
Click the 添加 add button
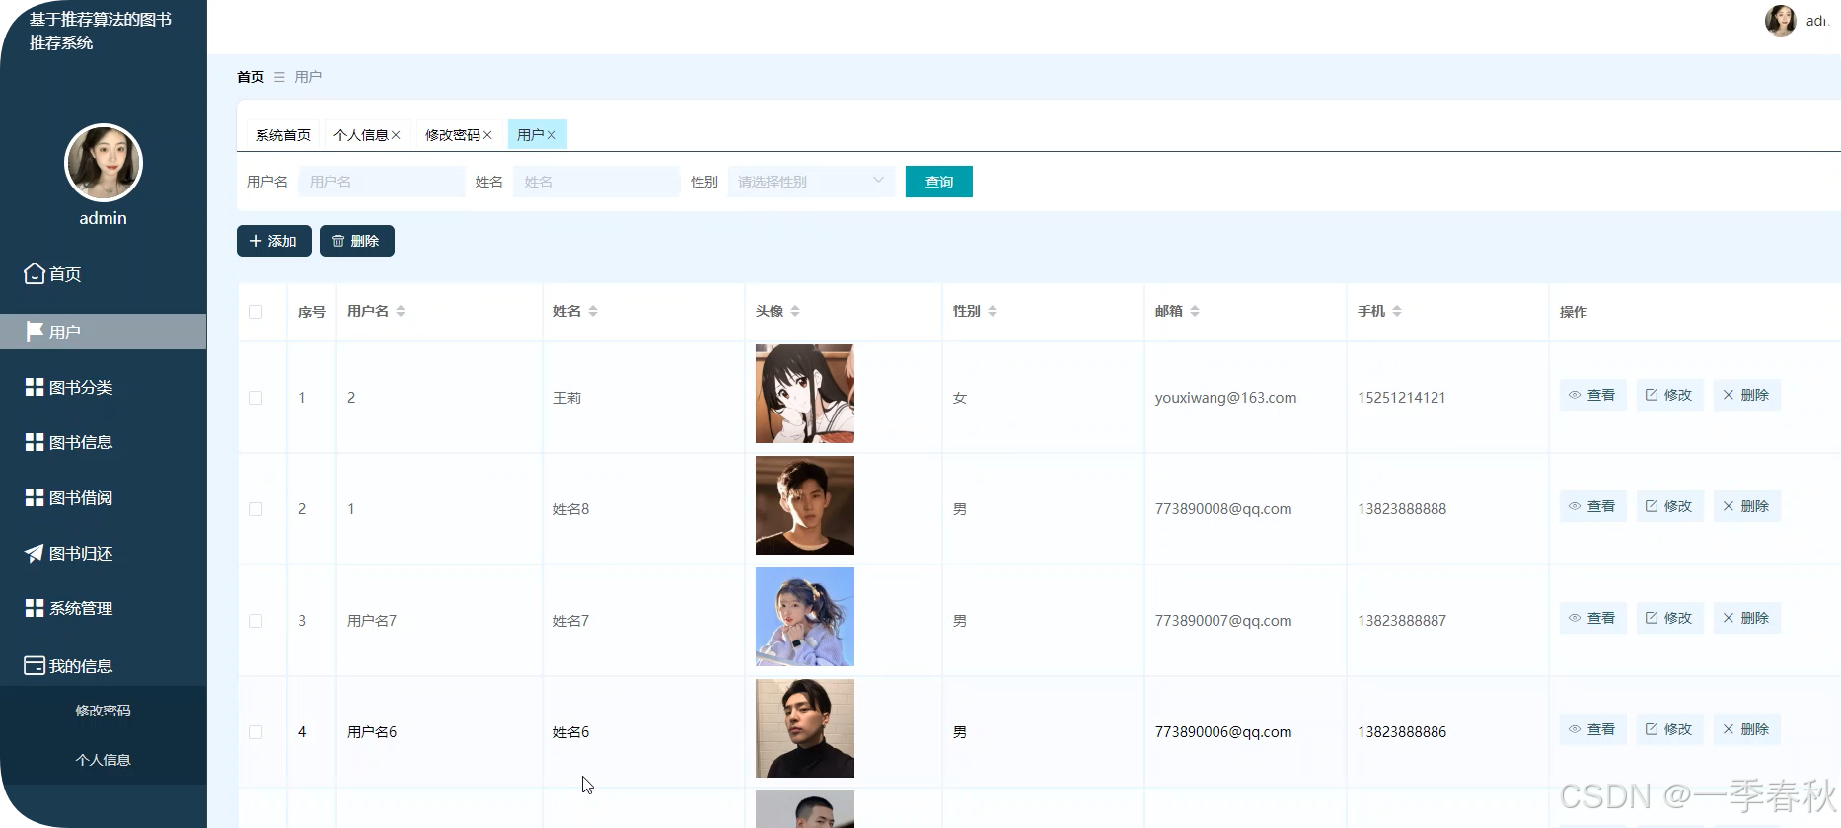coord(273,241)
